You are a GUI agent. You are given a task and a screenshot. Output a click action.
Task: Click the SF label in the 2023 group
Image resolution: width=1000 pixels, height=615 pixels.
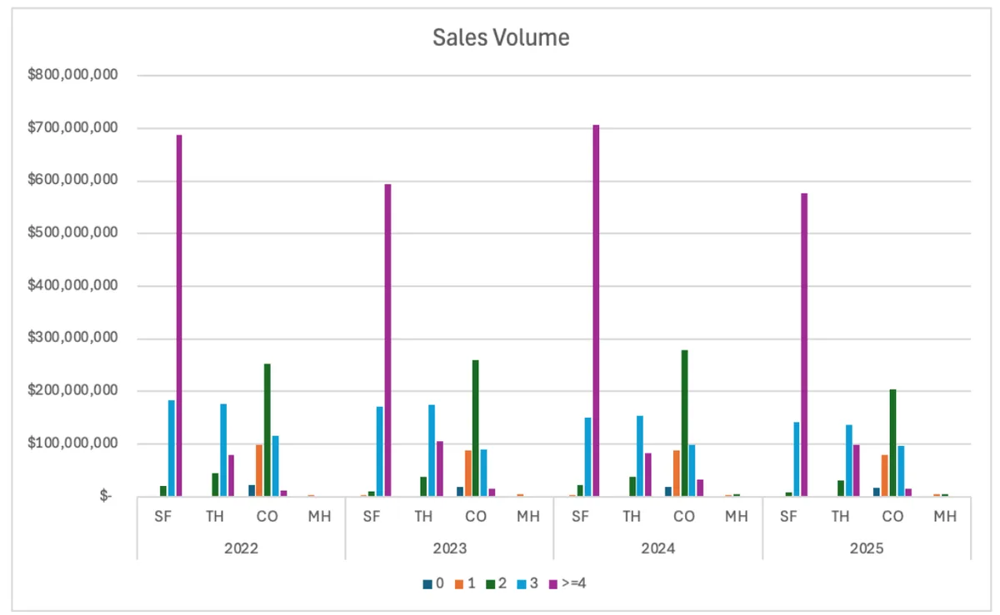[372, 517]
